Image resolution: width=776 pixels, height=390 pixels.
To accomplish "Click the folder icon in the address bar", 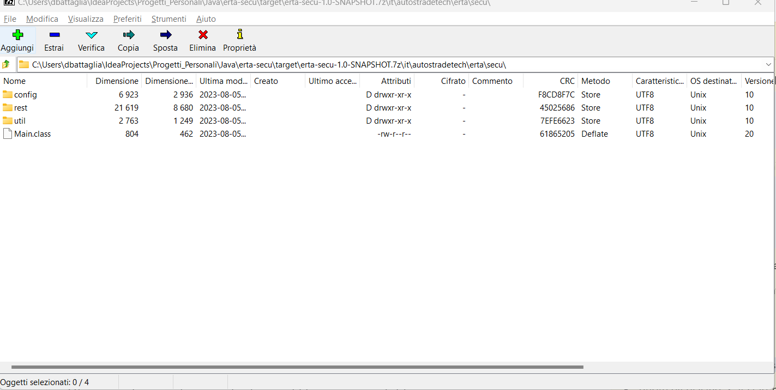I will click(24, 64).
